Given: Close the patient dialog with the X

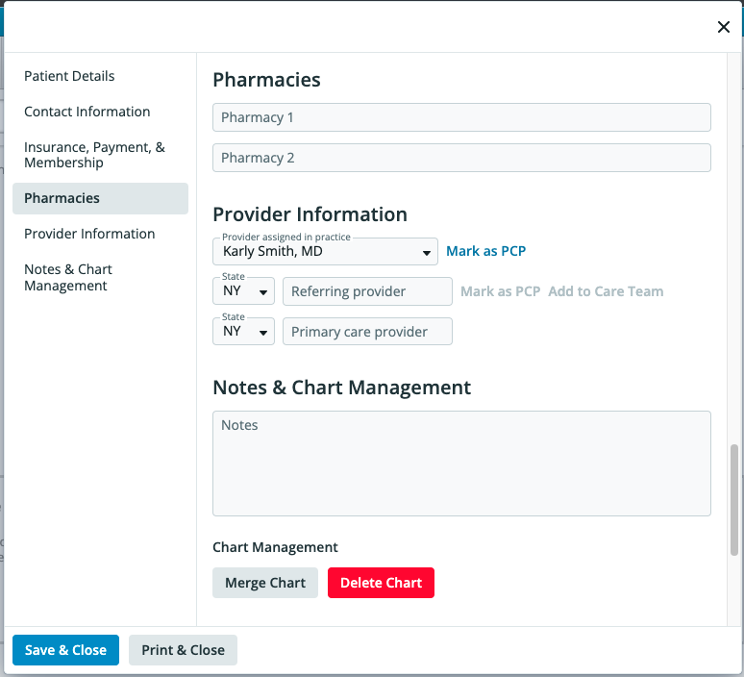Looking at the screenshot, I should [x=724, y=27].
